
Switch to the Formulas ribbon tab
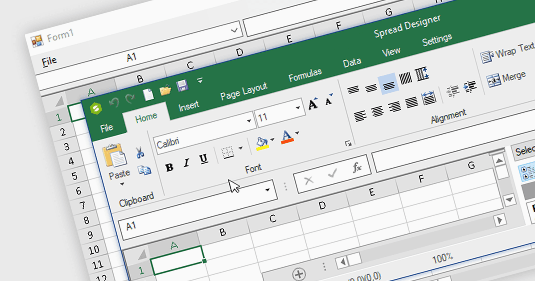point(305,75)
